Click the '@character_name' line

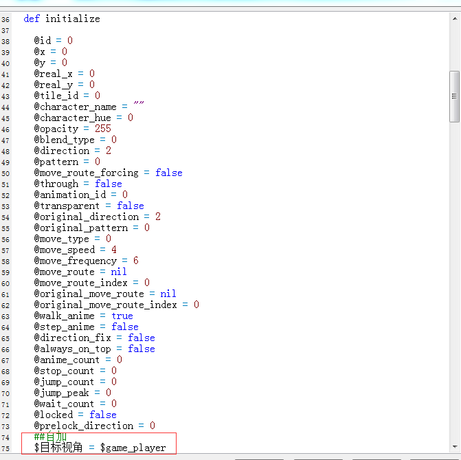tap(89, 107)
